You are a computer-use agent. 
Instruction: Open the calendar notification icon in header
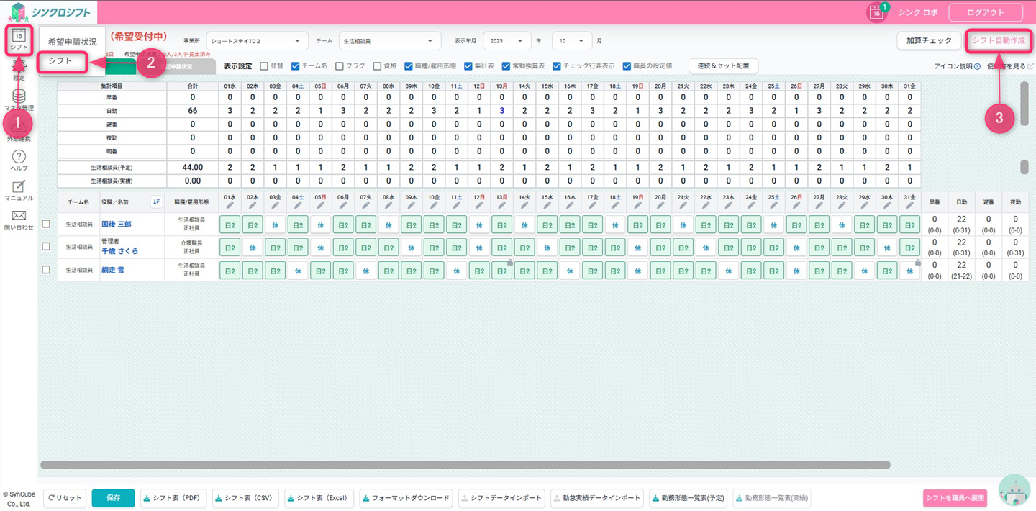click(876, 12)
